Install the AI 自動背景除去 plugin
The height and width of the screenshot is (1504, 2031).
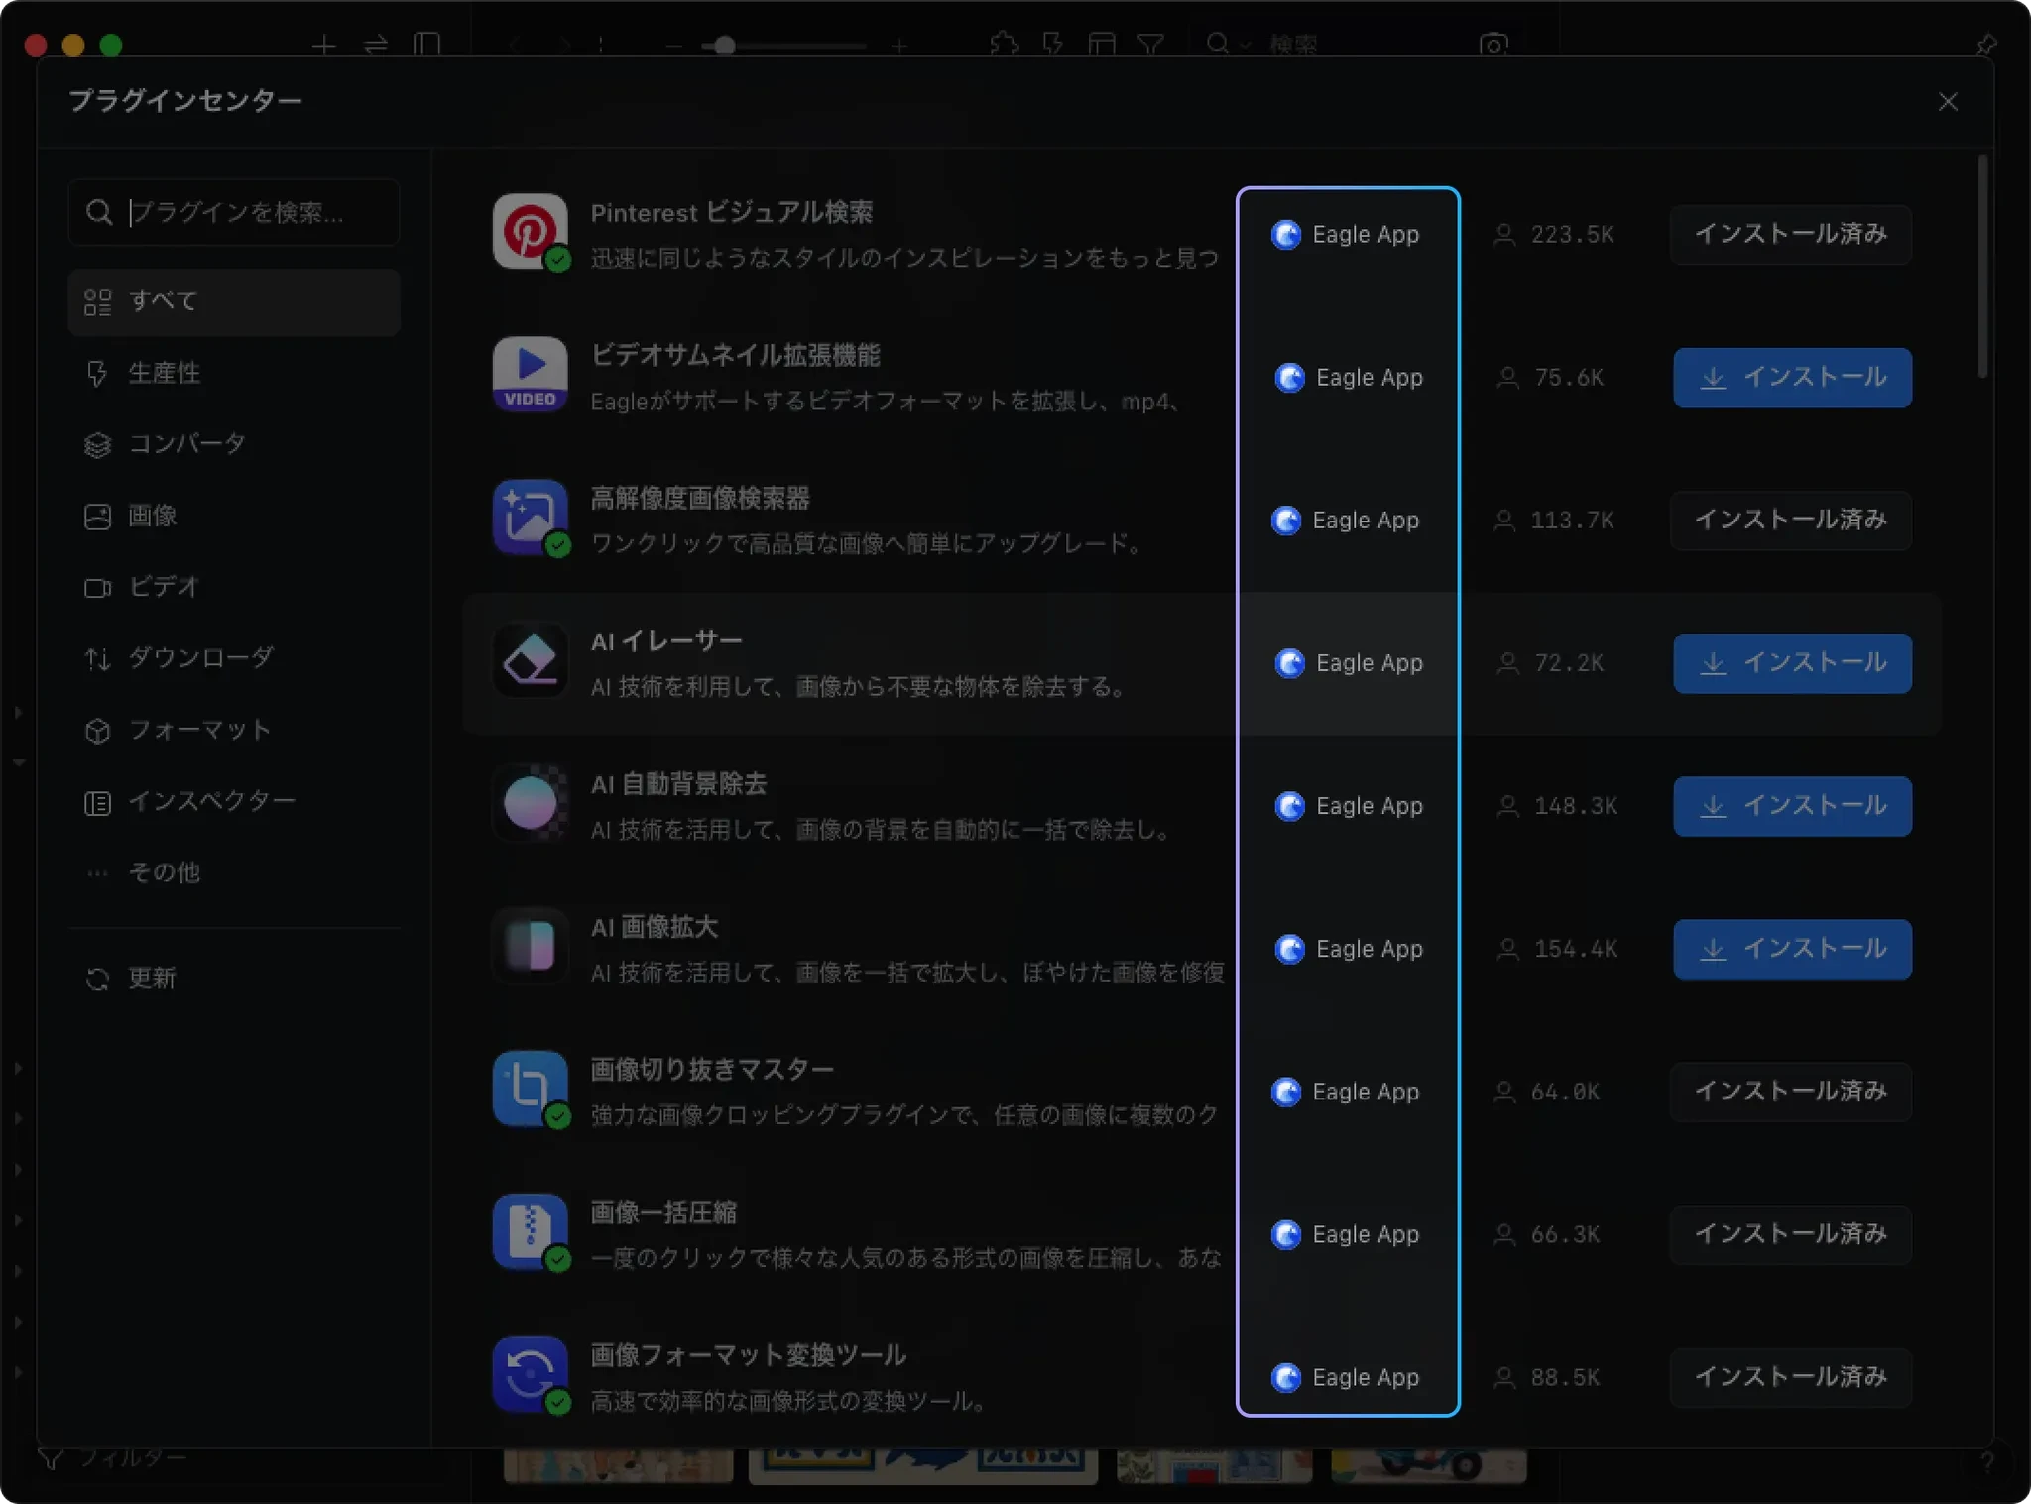(1792, 806)
